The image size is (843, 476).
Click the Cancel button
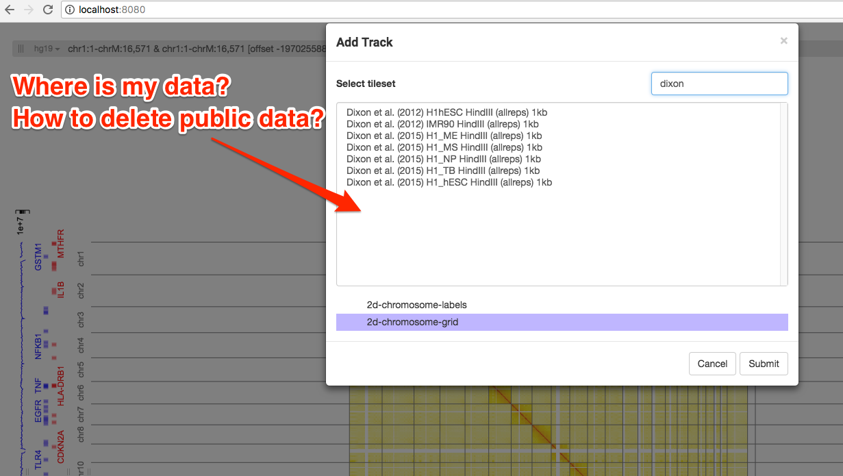712,364
